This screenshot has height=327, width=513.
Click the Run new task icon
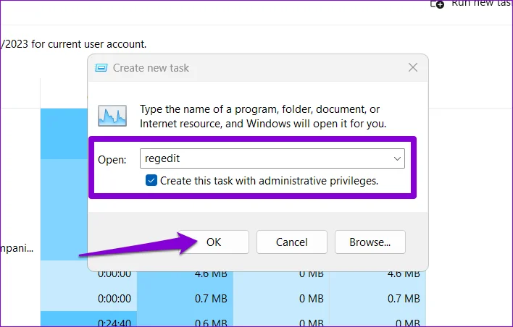click(437, 4)
